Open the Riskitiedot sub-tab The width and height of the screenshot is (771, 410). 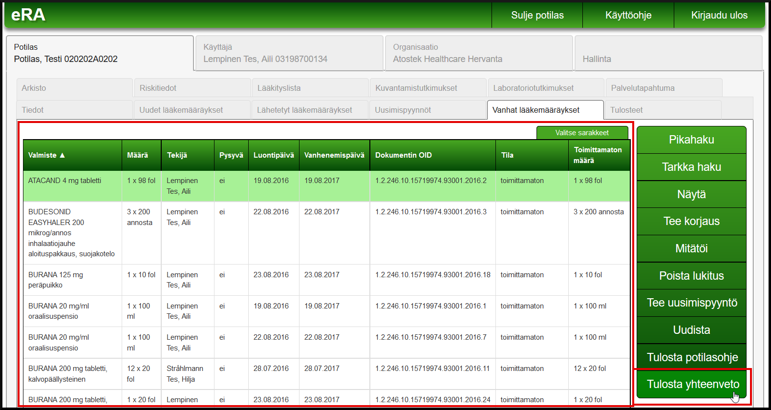tap(192, 88)
